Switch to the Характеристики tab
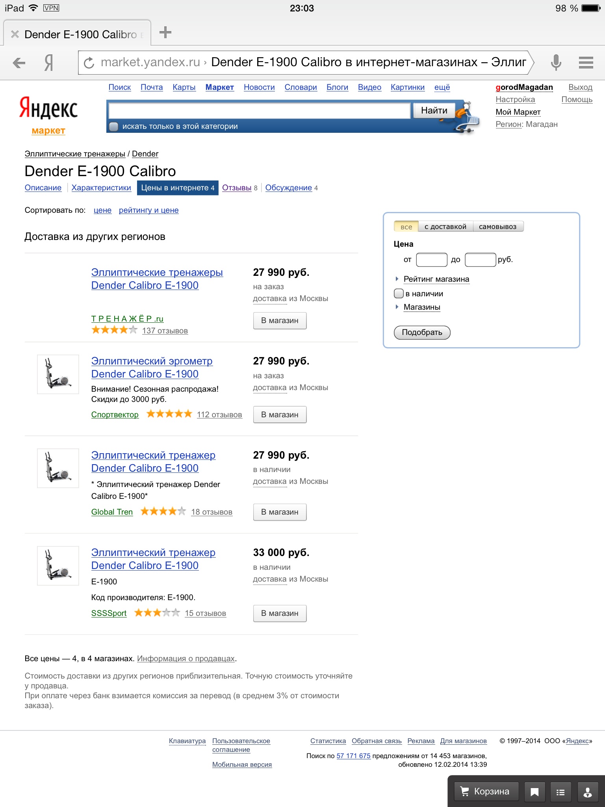Screen dimensions: 605x807 pos(101,188)
